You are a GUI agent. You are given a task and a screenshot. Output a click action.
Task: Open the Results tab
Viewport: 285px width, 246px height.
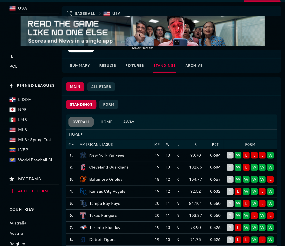tap(107, 65)
